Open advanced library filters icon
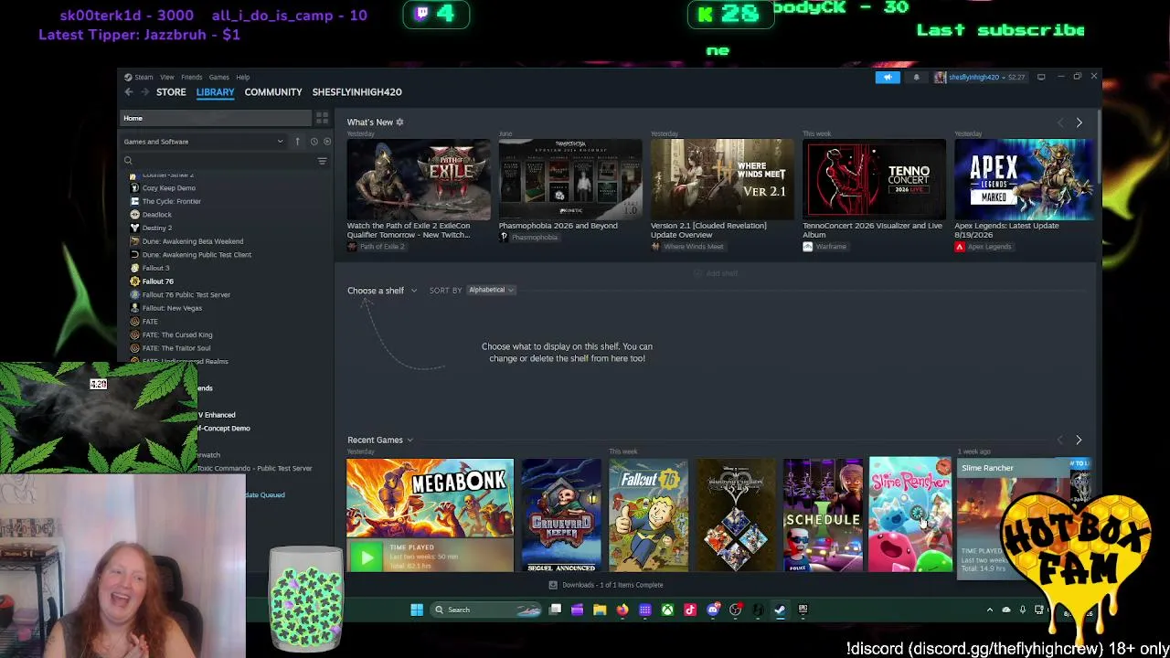The height and width of the screenshot is (658, 1170). [x=322, y=161]
